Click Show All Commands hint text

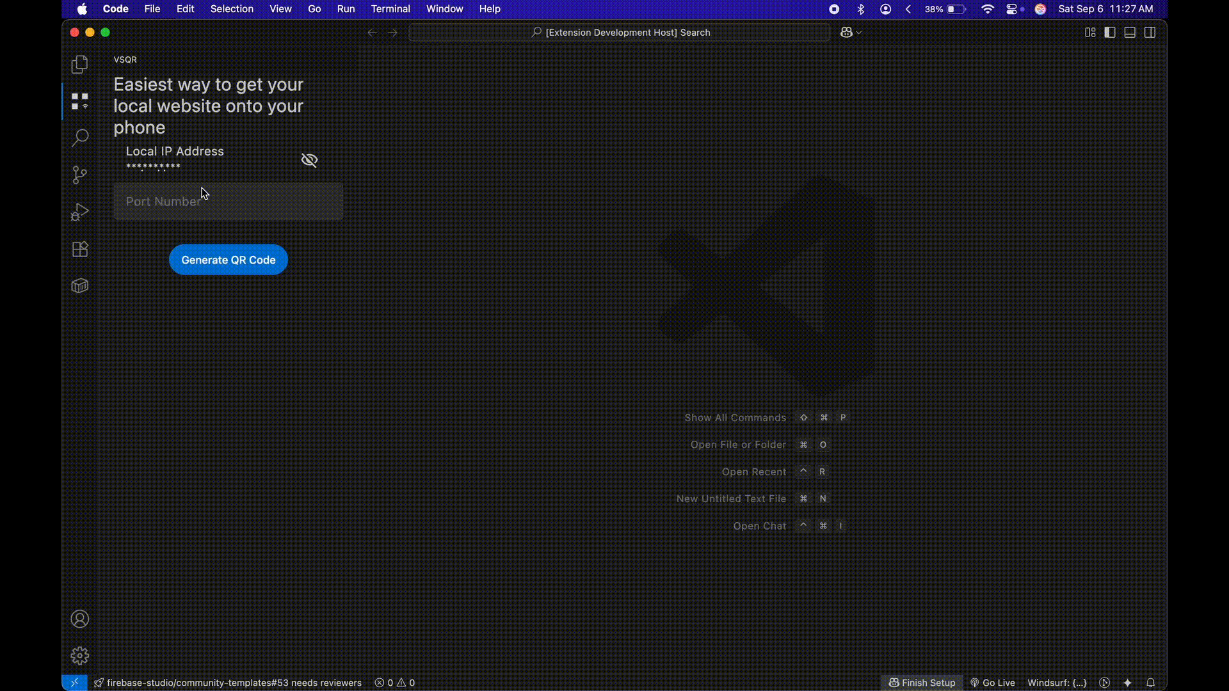735,418
